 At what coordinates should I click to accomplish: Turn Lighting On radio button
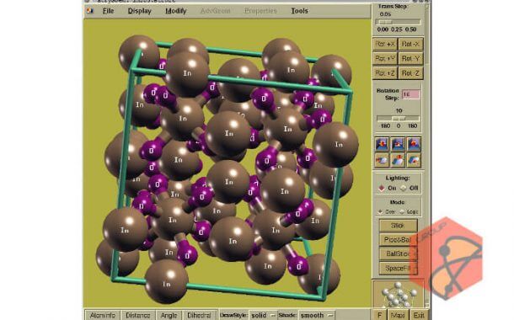(382, 189)
